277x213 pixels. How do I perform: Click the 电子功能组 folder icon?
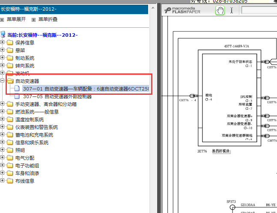tap(10, 166)
